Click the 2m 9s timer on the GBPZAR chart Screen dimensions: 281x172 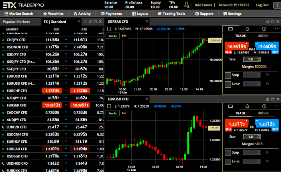[x=112, y=36]
